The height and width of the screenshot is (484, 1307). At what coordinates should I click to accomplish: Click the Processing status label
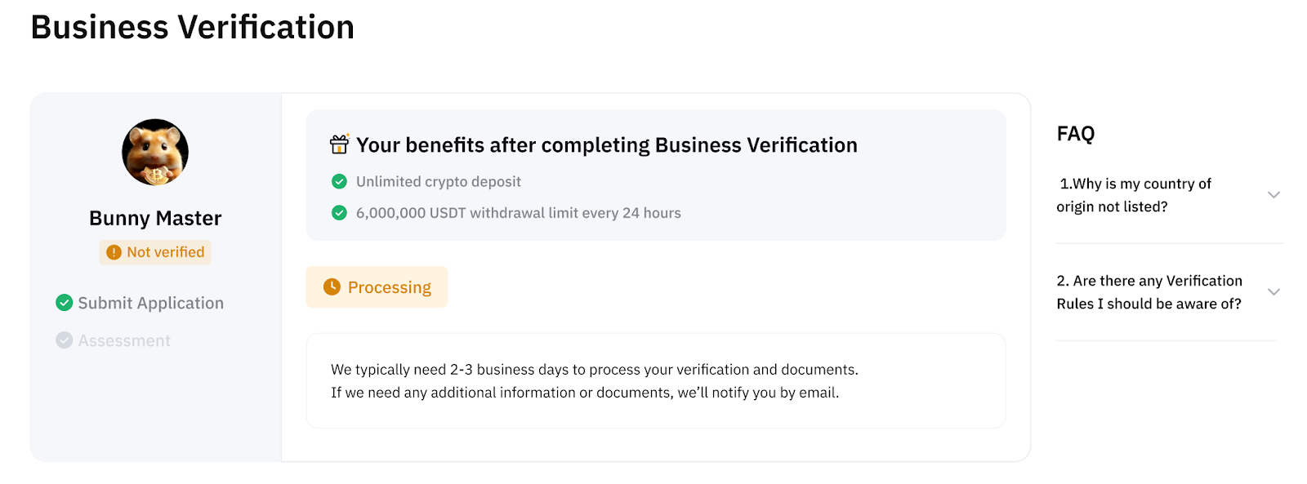(x=390, y=287)
